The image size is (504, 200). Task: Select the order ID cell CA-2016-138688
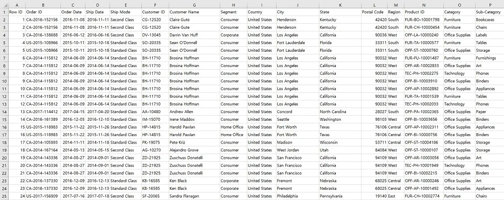[43, 35]
